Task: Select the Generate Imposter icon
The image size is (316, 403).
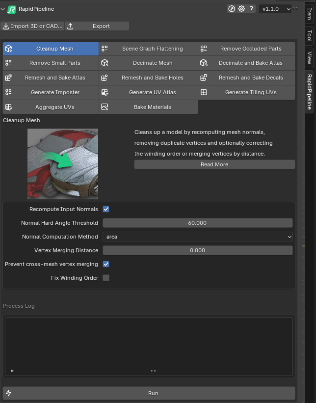Action: 9,92
